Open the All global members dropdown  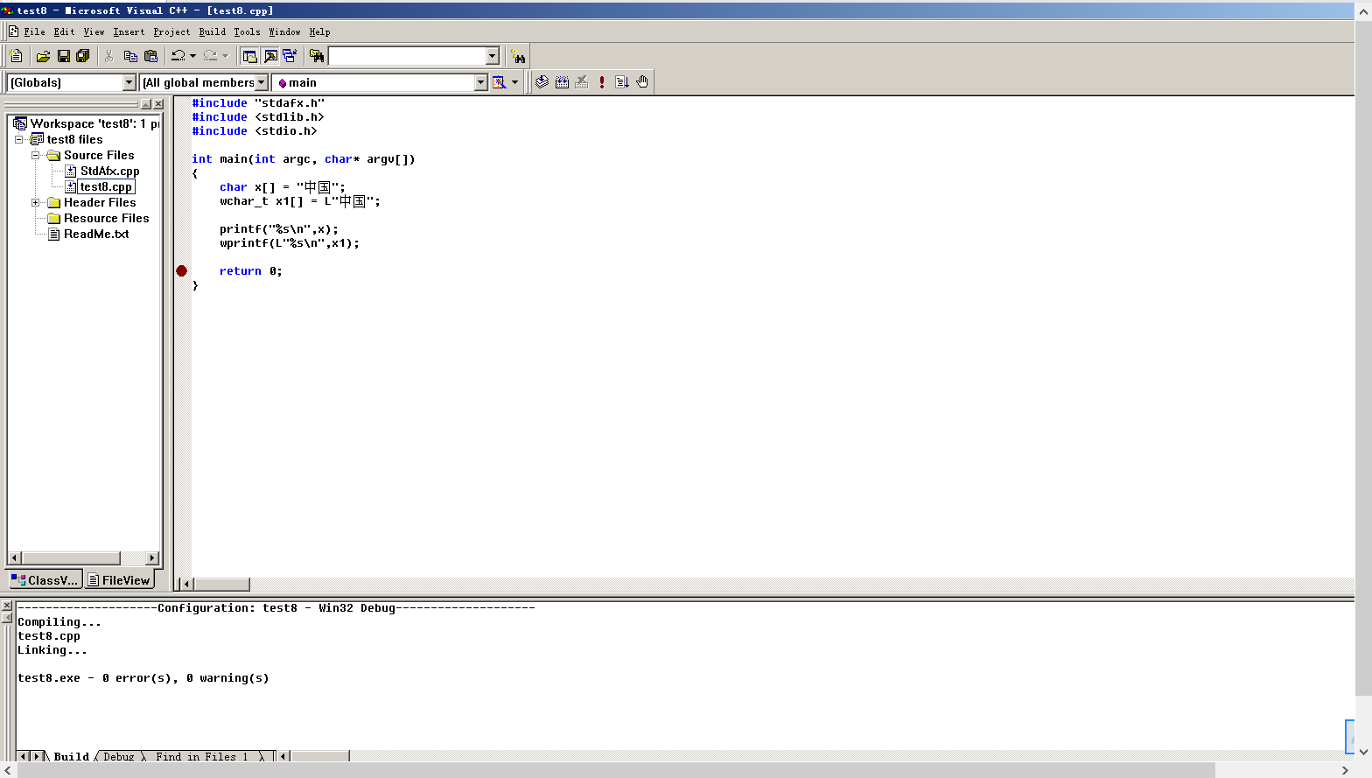261,82
